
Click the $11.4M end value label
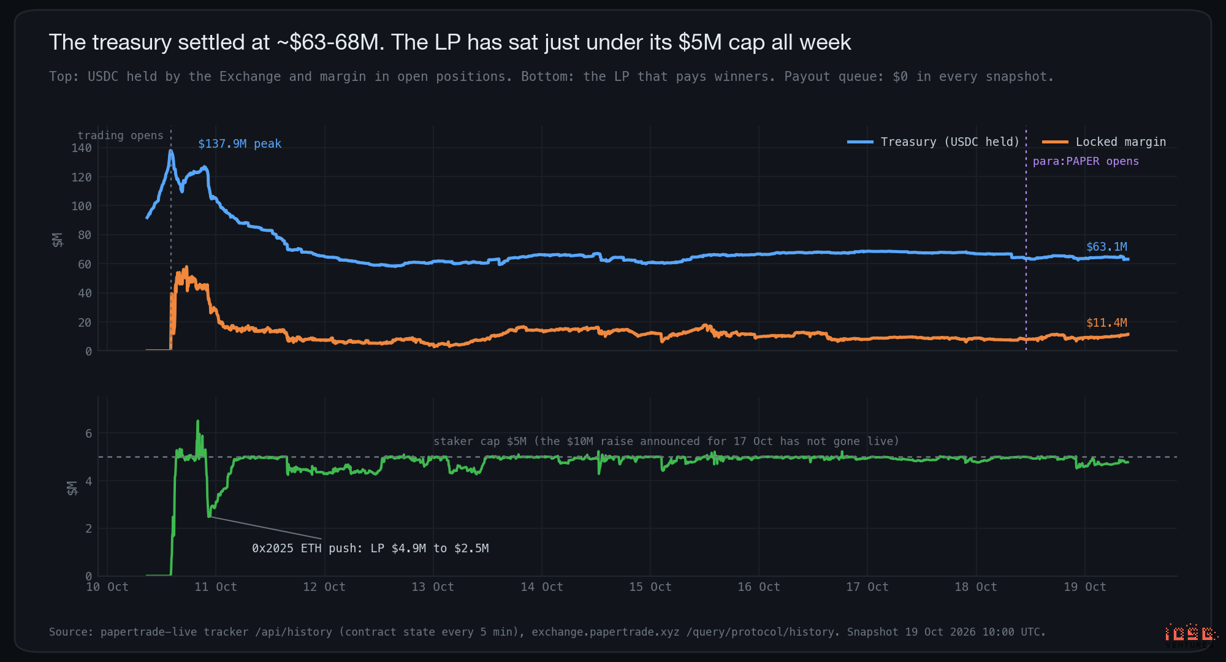(1106, 322)
